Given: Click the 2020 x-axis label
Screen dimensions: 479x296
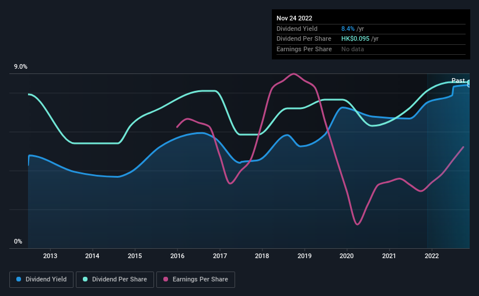Looking at the screenshot, I should click(347, 256).
